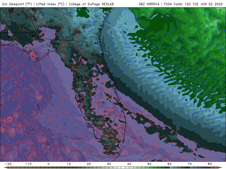Click the 80 label on the color scale
The height and width of the screenshot is (169, 226).
pyautogui.click(x=210, y=164)
